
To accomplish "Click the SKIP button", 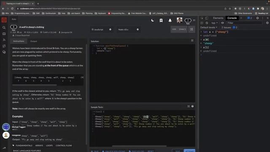I will 95,151.
